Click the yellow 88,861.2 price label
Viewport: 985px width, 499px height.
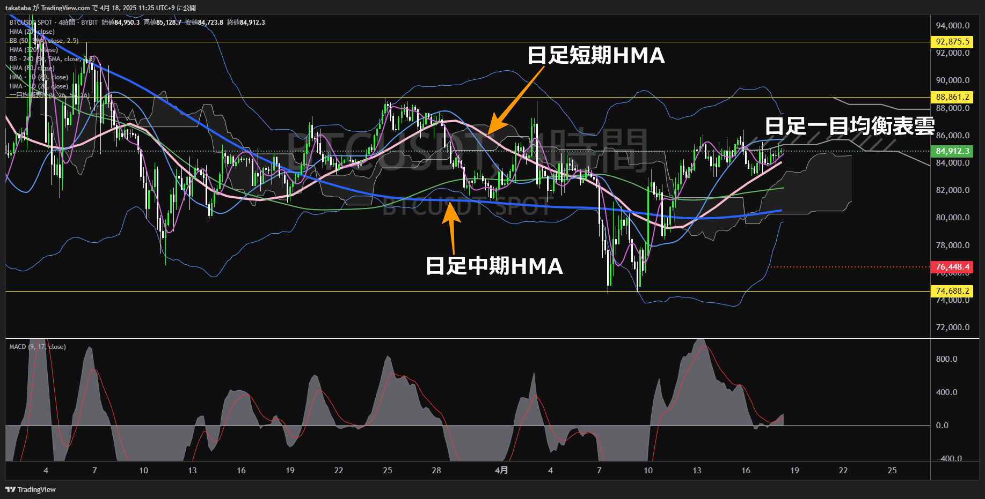952,97
